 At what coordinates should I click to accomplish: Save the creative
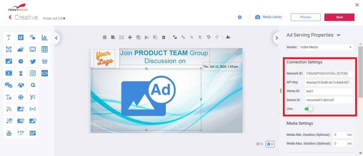[339, 17]
